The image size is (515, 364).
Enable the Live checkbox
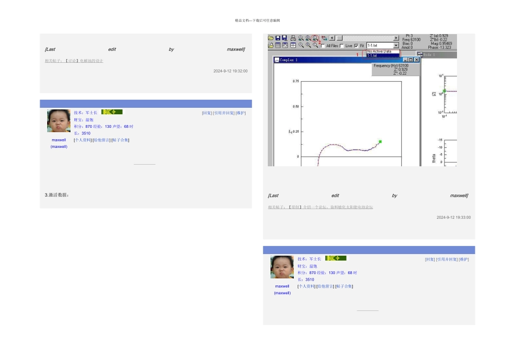click(x=342, y=45)
